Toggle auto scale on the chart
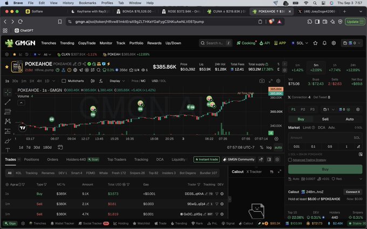Screen dimensions: 367x229 pyautogui.click(x=278, y=148)
